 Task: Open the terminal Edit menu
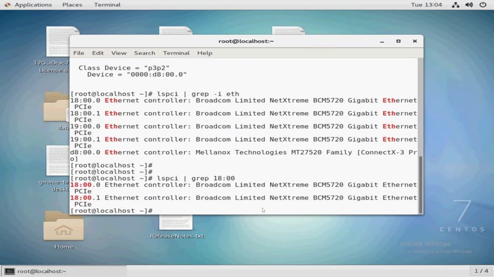(97, 53)
